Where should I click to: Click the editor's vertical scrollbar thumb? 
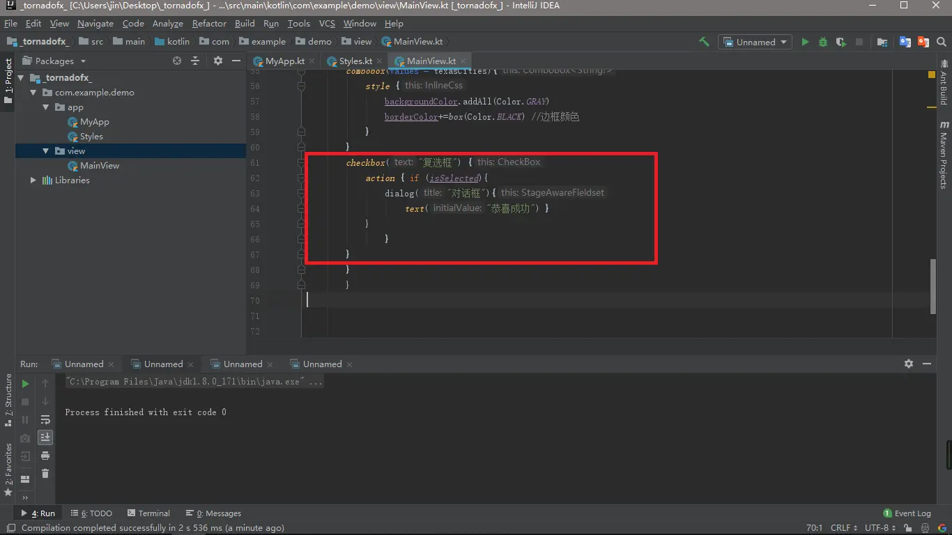[933, 286]
